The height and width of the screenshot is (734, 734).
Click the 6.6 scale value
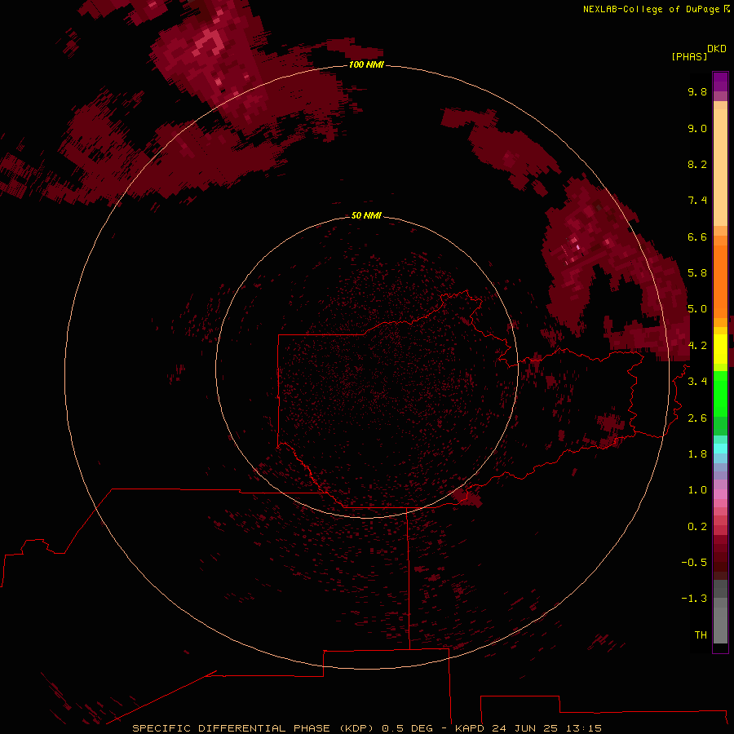[x=697, y=237]
